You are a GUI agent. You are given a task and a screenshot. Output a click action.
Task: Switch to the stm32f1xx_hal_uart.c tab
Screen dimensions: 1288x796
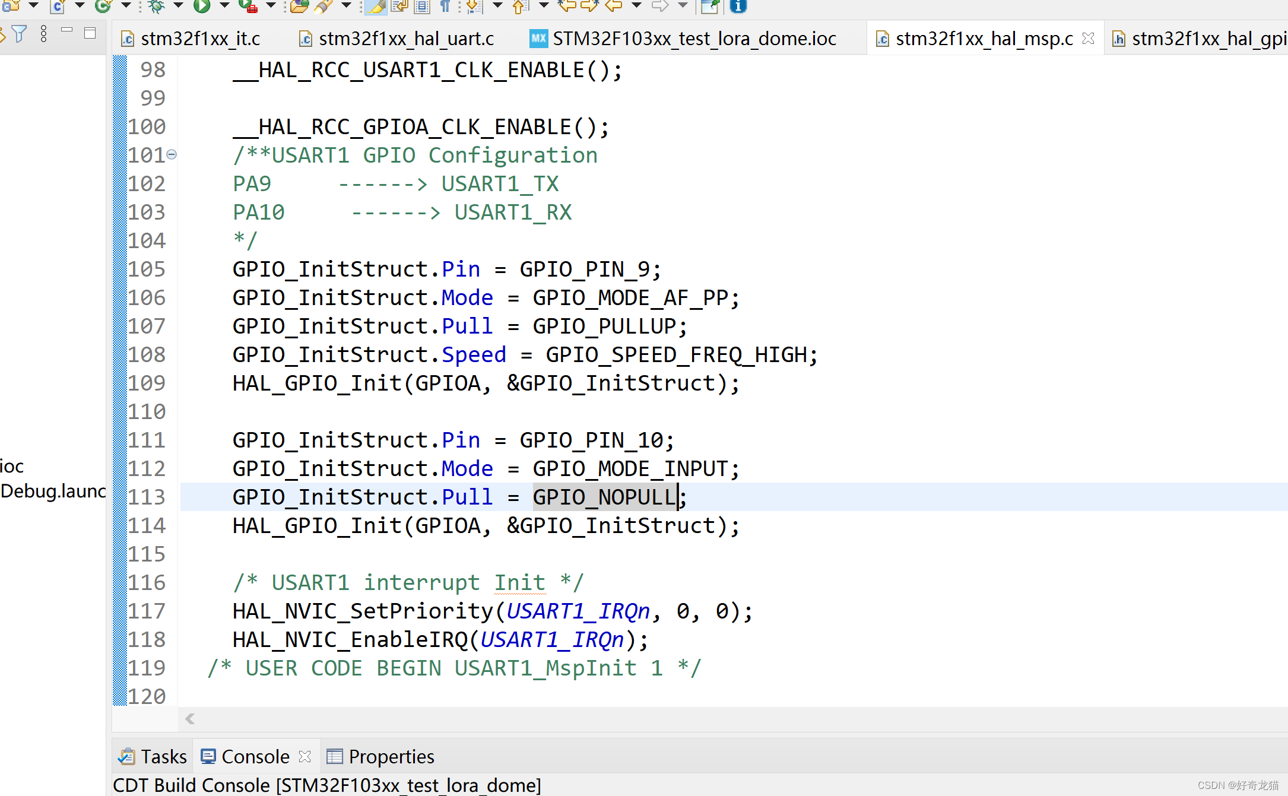click(396, 39)
